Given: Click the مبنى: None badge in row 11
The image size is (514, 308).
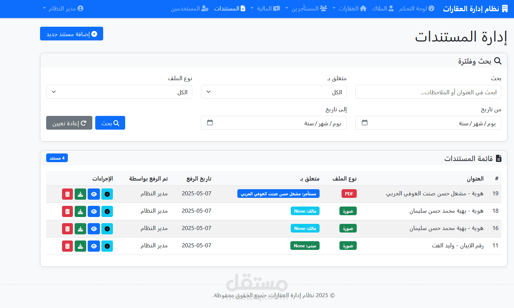Looking at the screenshot, I should [305, 246].
